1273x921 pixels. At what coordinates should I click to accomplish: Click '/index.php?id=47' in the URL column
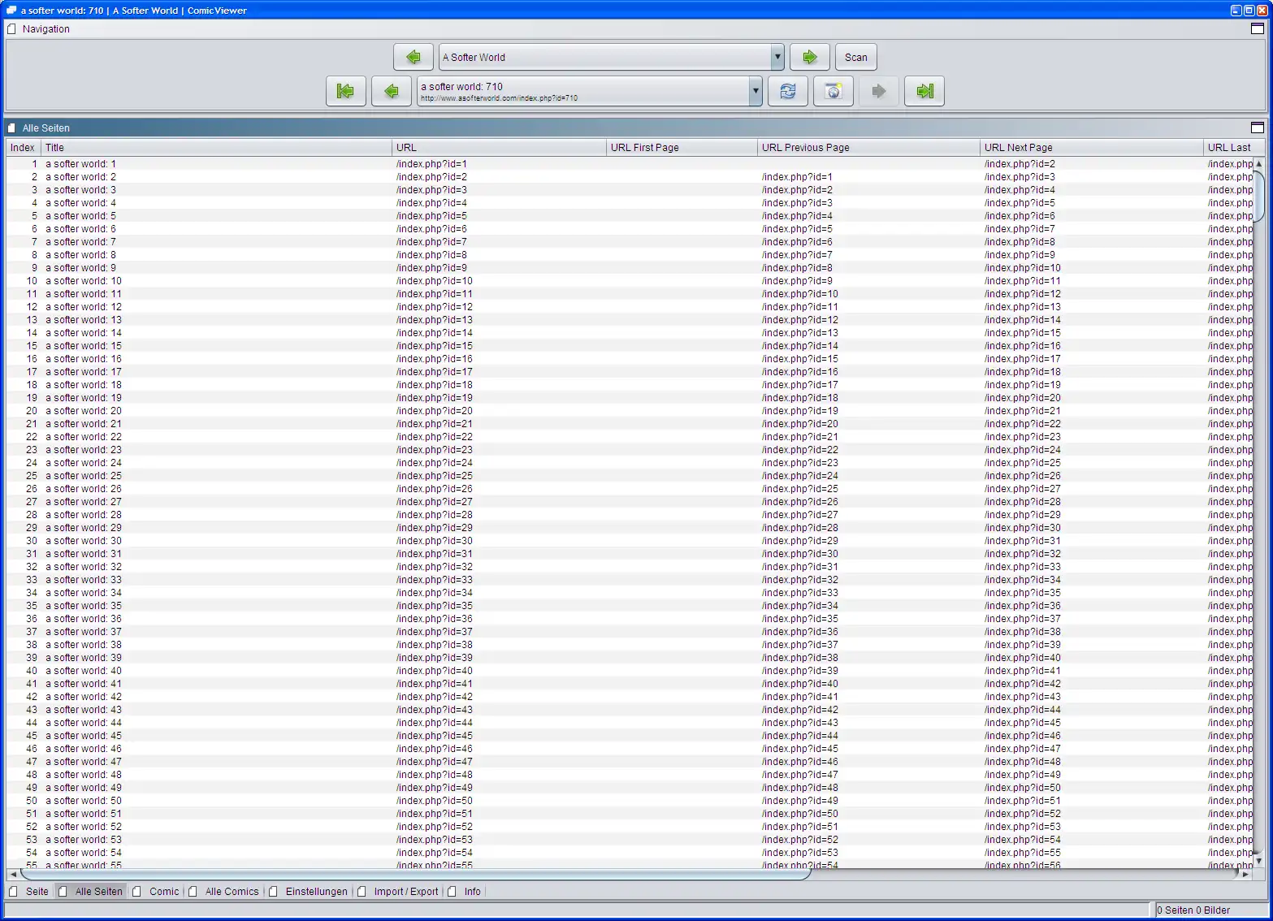[435, 761]
